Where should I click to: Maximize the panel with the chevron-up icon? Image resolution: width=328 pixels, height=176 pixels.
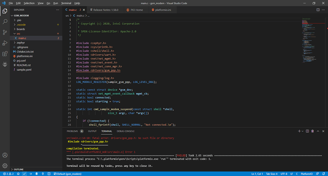point(318,131)
